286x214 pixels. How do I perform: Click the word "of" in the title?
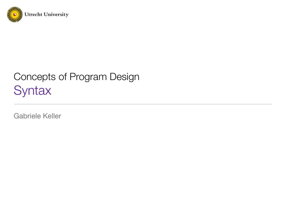pyautogui.click(x=63, y=76)
